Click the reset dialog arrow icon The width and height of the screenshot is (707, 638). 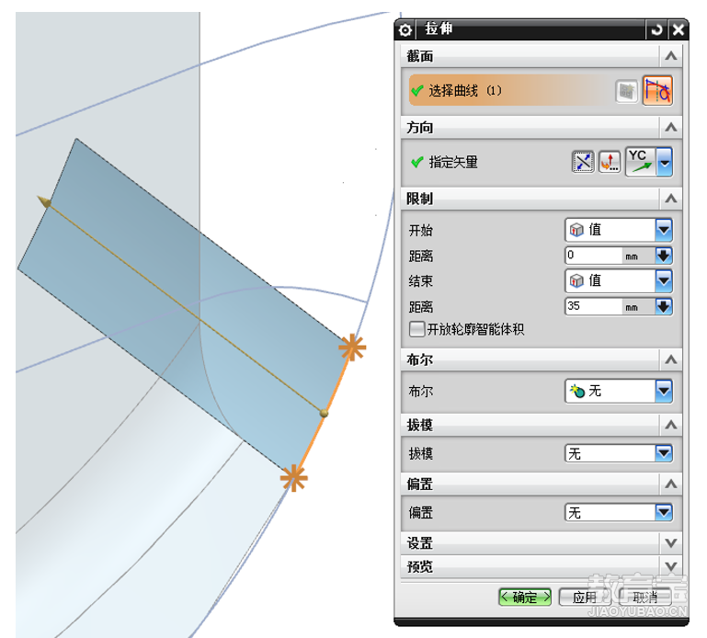[x=656, y=30]
